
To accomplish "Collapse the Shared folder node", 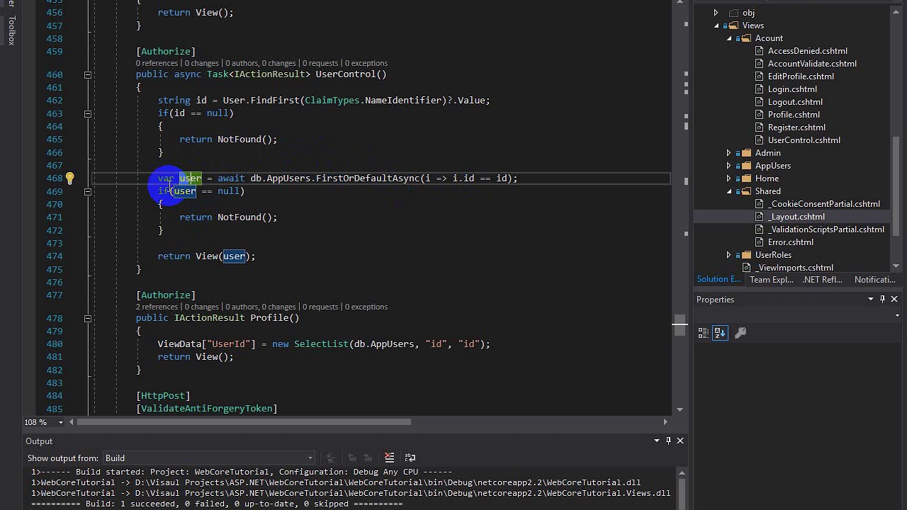I will click(x=729, y=191).
